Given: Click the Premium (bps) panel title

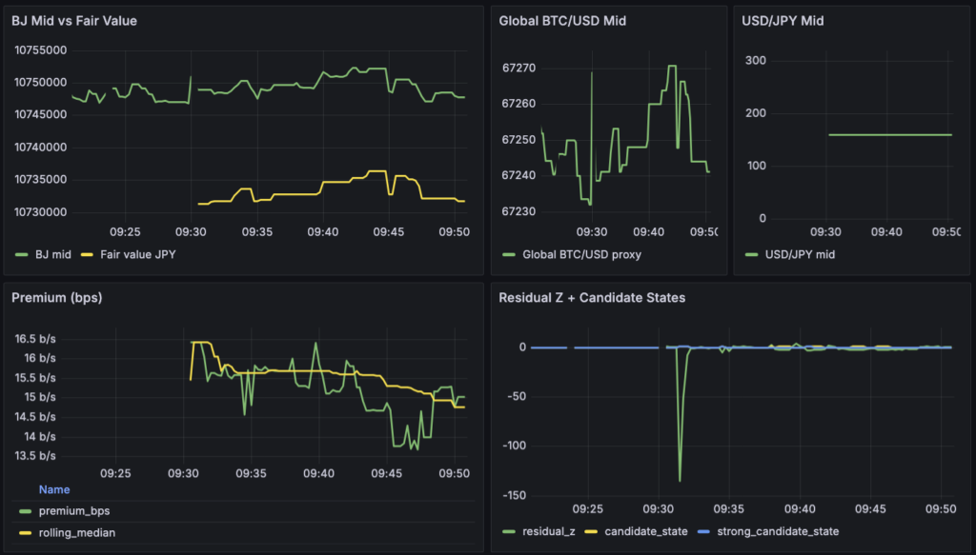Looking at the screenshot, I should 56,298.
